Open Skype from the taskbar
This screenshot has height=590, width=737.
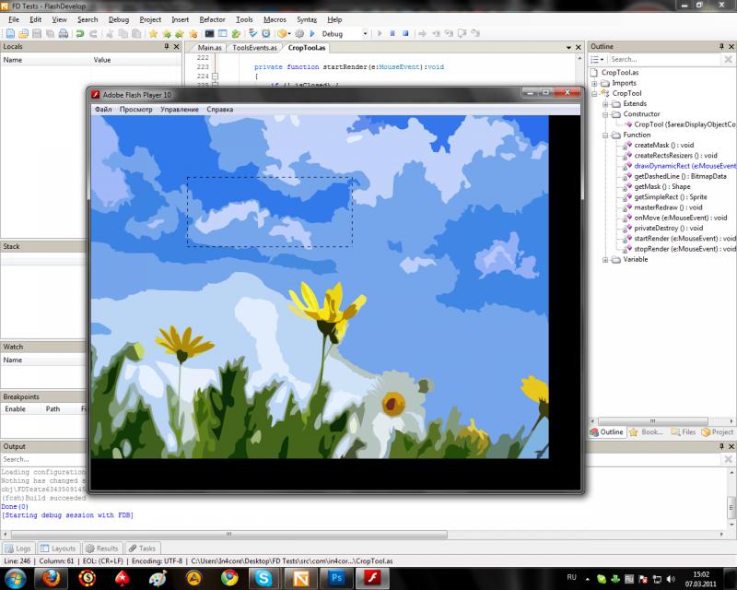coord(263,578)
